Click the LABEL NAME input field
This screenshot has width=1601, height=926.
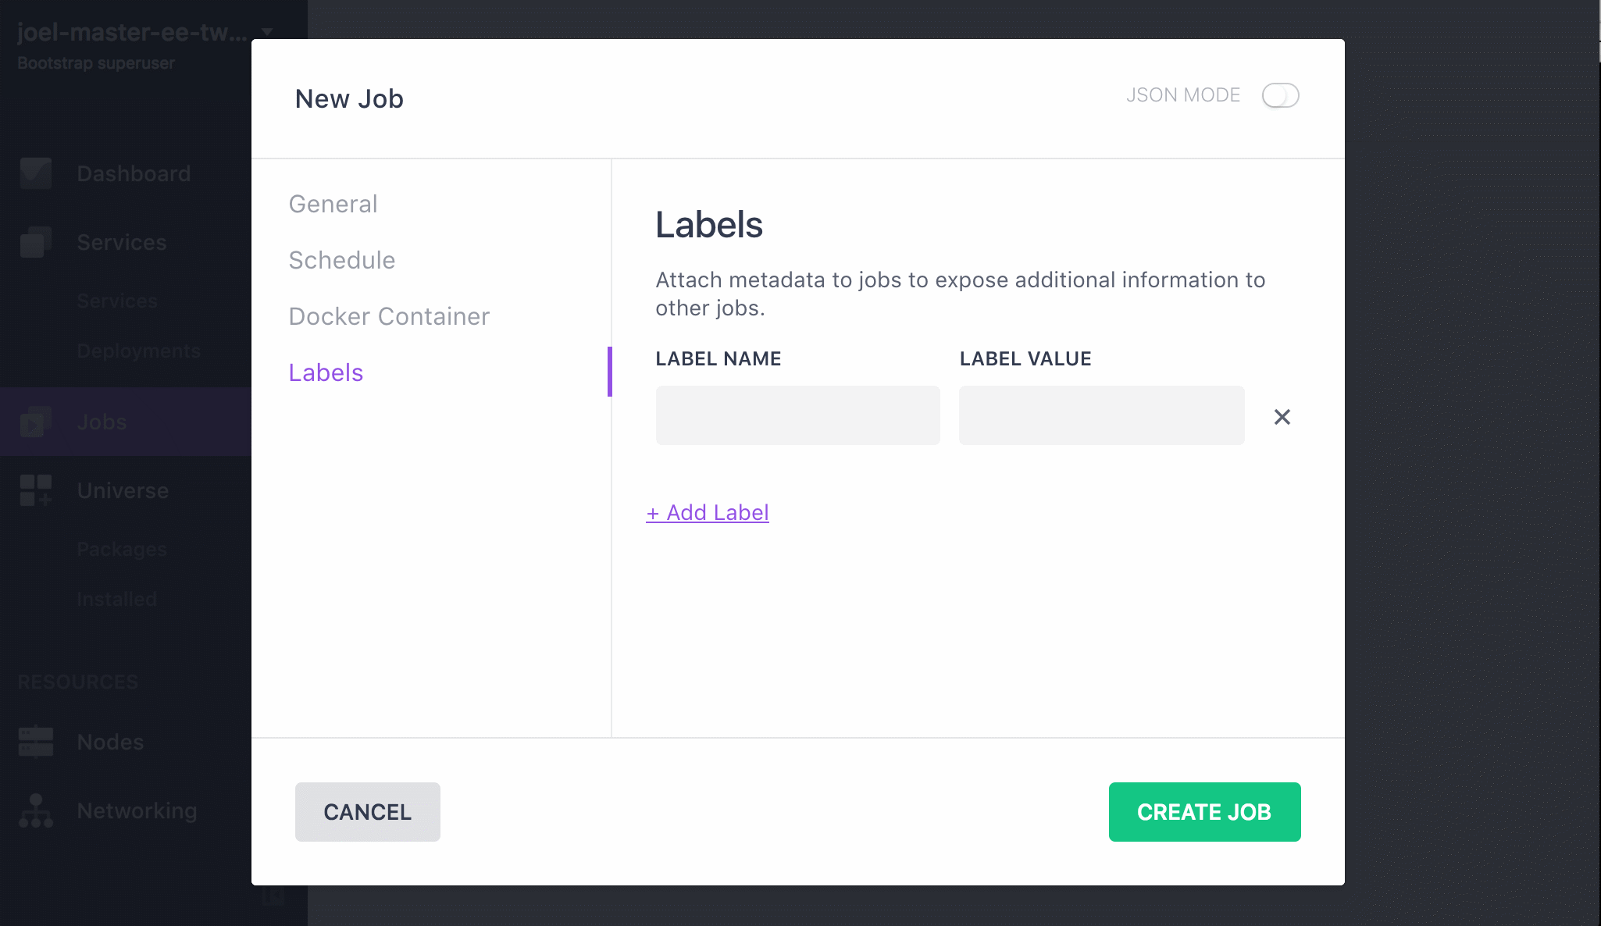[x=798, y=415]
